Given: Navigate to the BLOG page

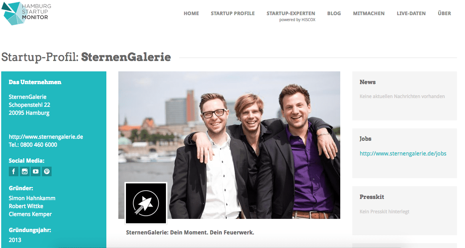Looking at the screenshot, I should pos(334,13).
